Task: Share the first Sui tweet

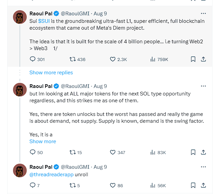Action: 203,59
